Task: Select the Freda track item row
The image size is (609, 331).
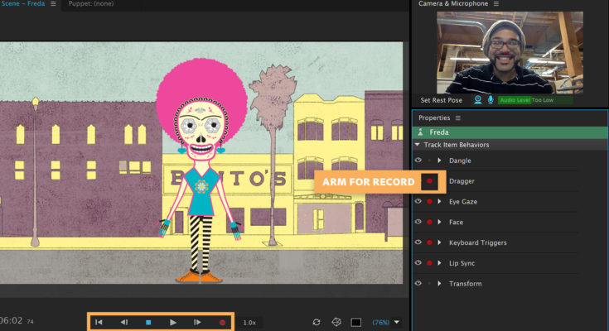Action: [510, 132]
